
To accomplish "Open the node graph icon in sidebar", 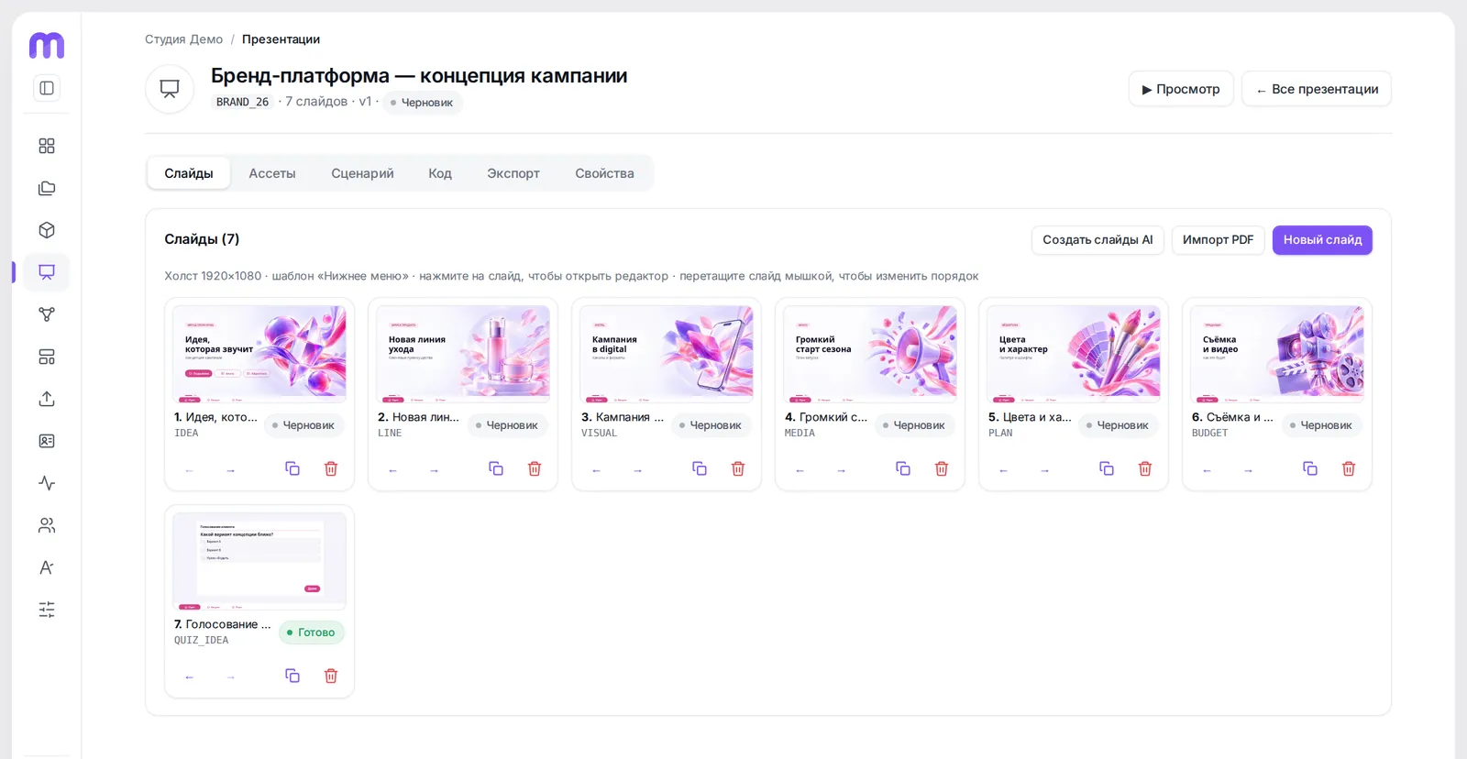I will coord(47,314).
